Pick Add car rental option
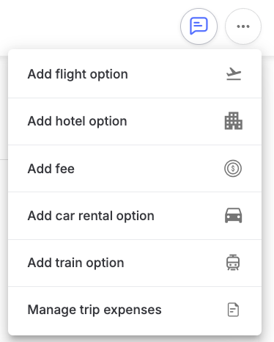274x342 pixels. (x=135, y=216)
